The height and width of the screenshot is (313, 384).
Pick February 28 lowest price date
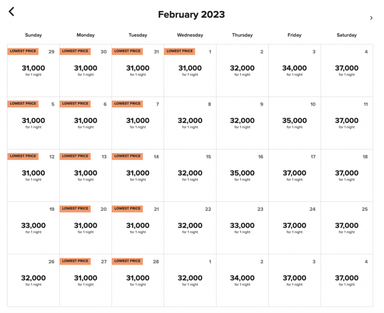pos(138,280)
